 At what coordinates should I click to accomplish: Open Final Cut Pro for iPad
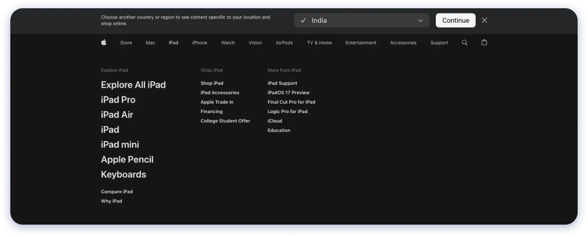point(291,102)
